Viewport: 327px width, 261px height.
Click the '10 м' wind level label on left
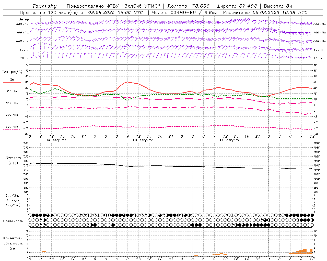coord(25,58)
